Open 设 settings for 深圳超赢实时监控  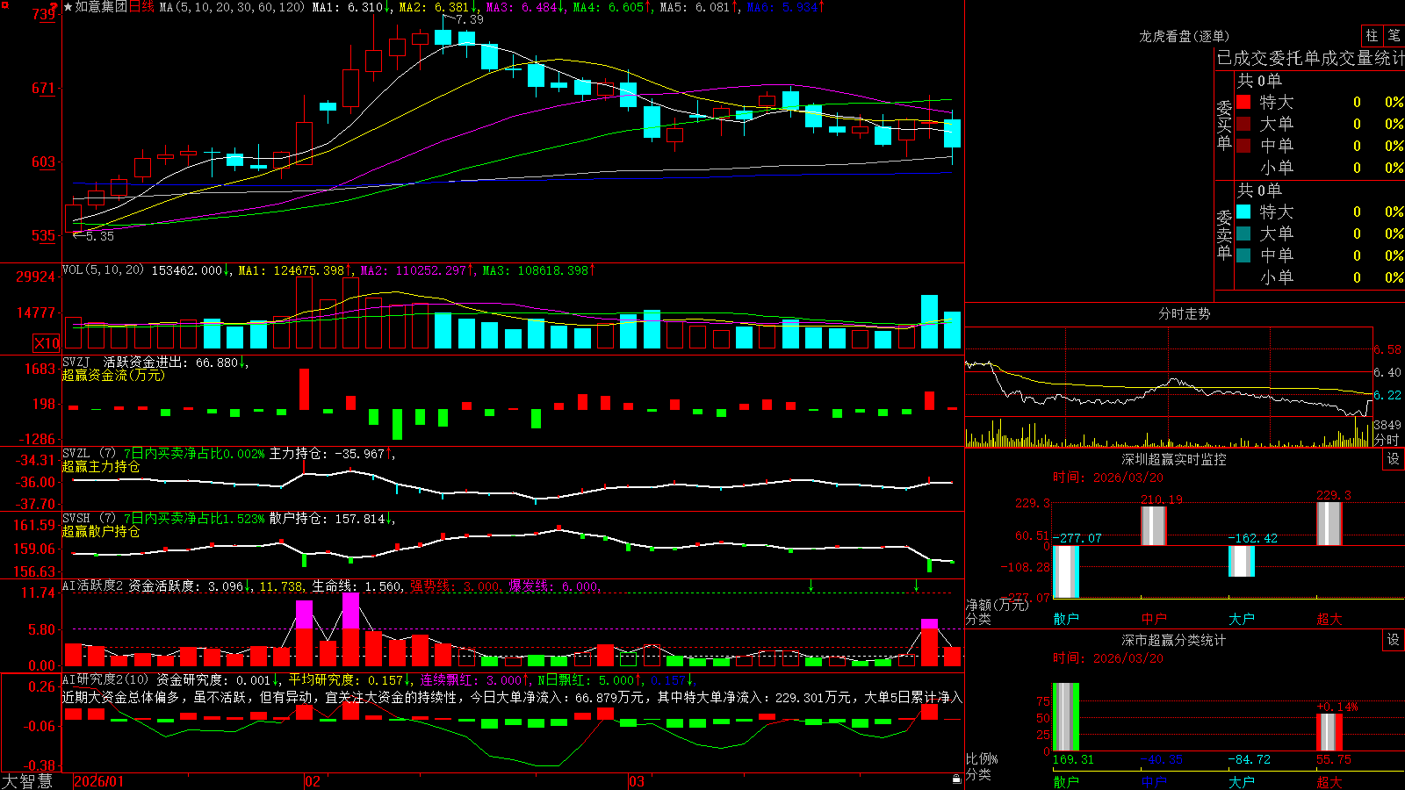1394,459
